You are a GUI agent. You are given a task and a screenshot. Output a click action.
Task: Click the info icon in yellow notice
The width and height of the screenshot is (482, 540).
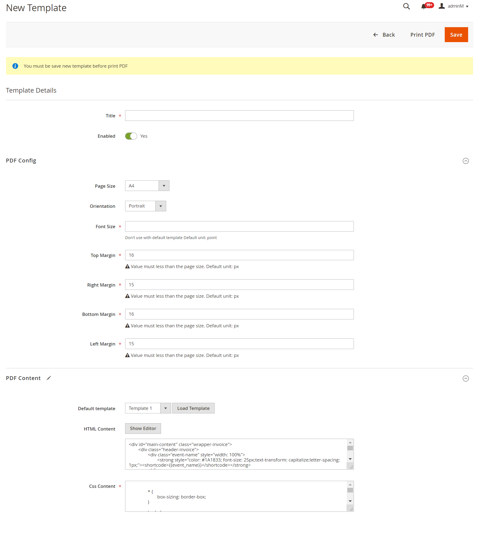click(15, 66)
